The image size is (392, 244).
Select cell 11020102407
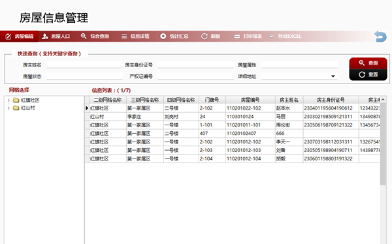(250, 133)
